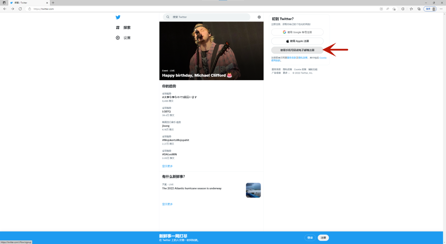Select the 探索 / Twitter browser tab

[27, 2]
